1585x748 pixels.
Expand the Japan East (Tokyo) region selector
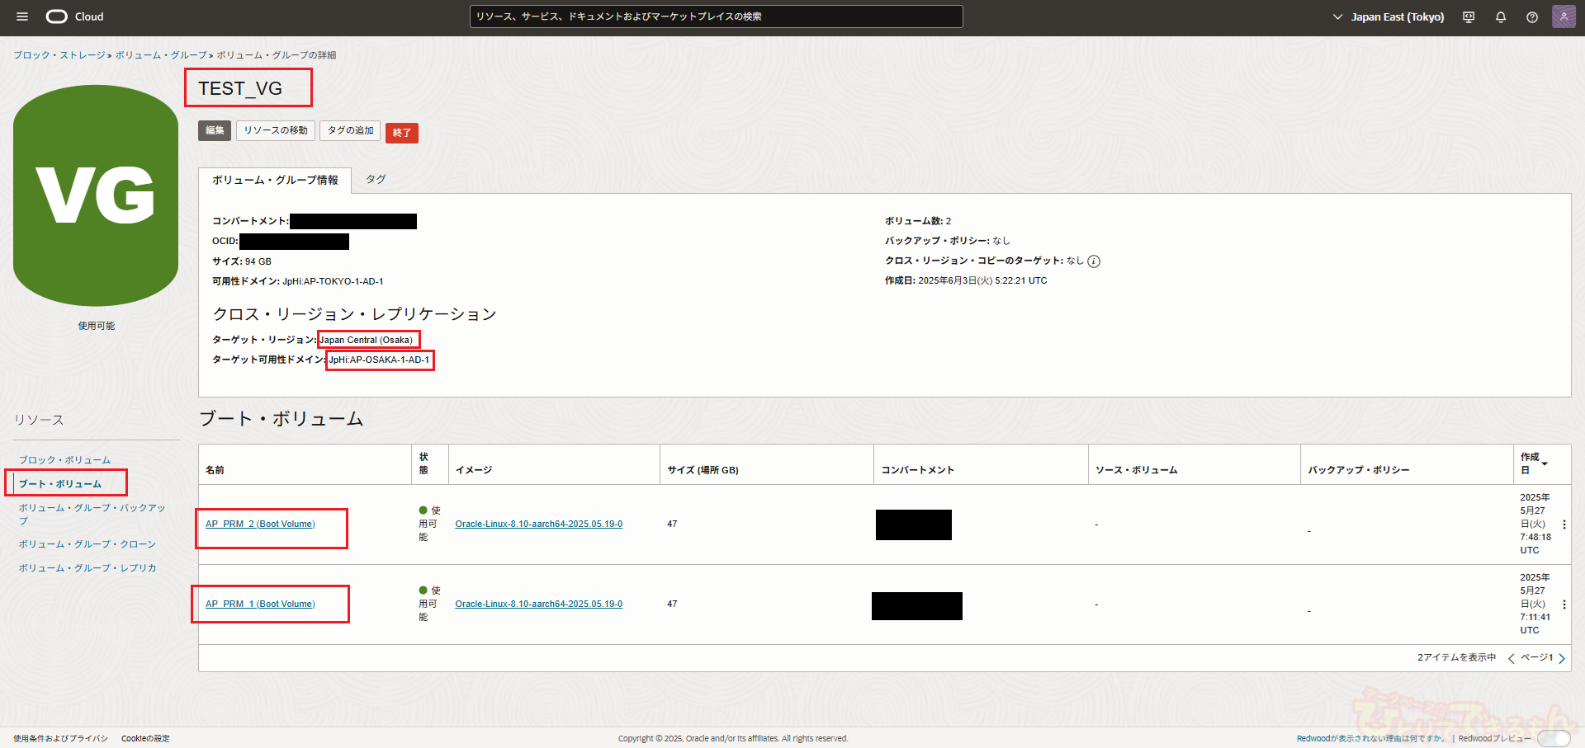coord(1389,17)
